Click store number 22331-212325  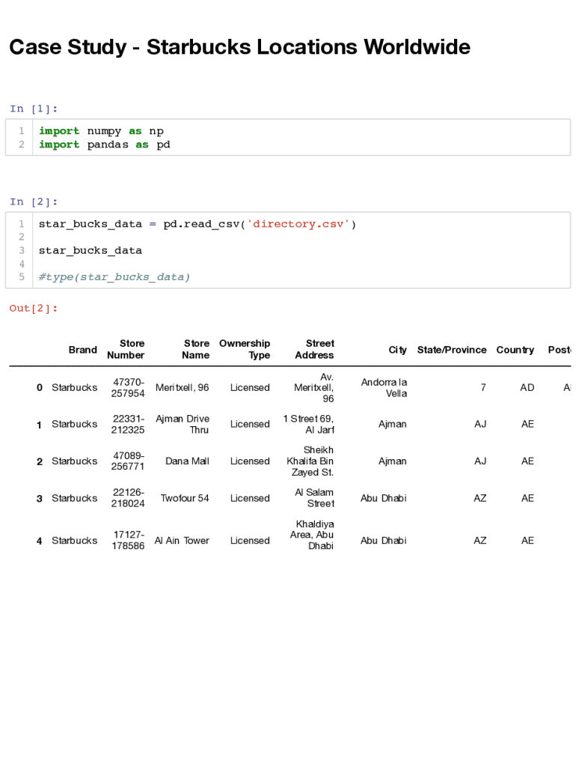pyautogui.click(x=128, y=424)
